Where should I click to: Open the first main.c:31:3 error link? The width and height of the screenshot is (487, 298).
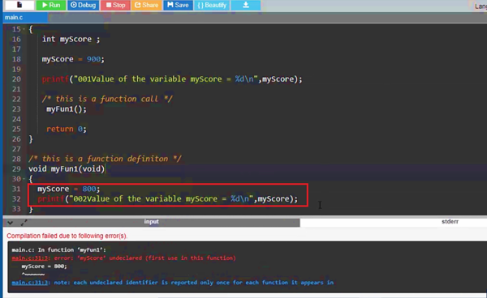[x=30, y=258]
